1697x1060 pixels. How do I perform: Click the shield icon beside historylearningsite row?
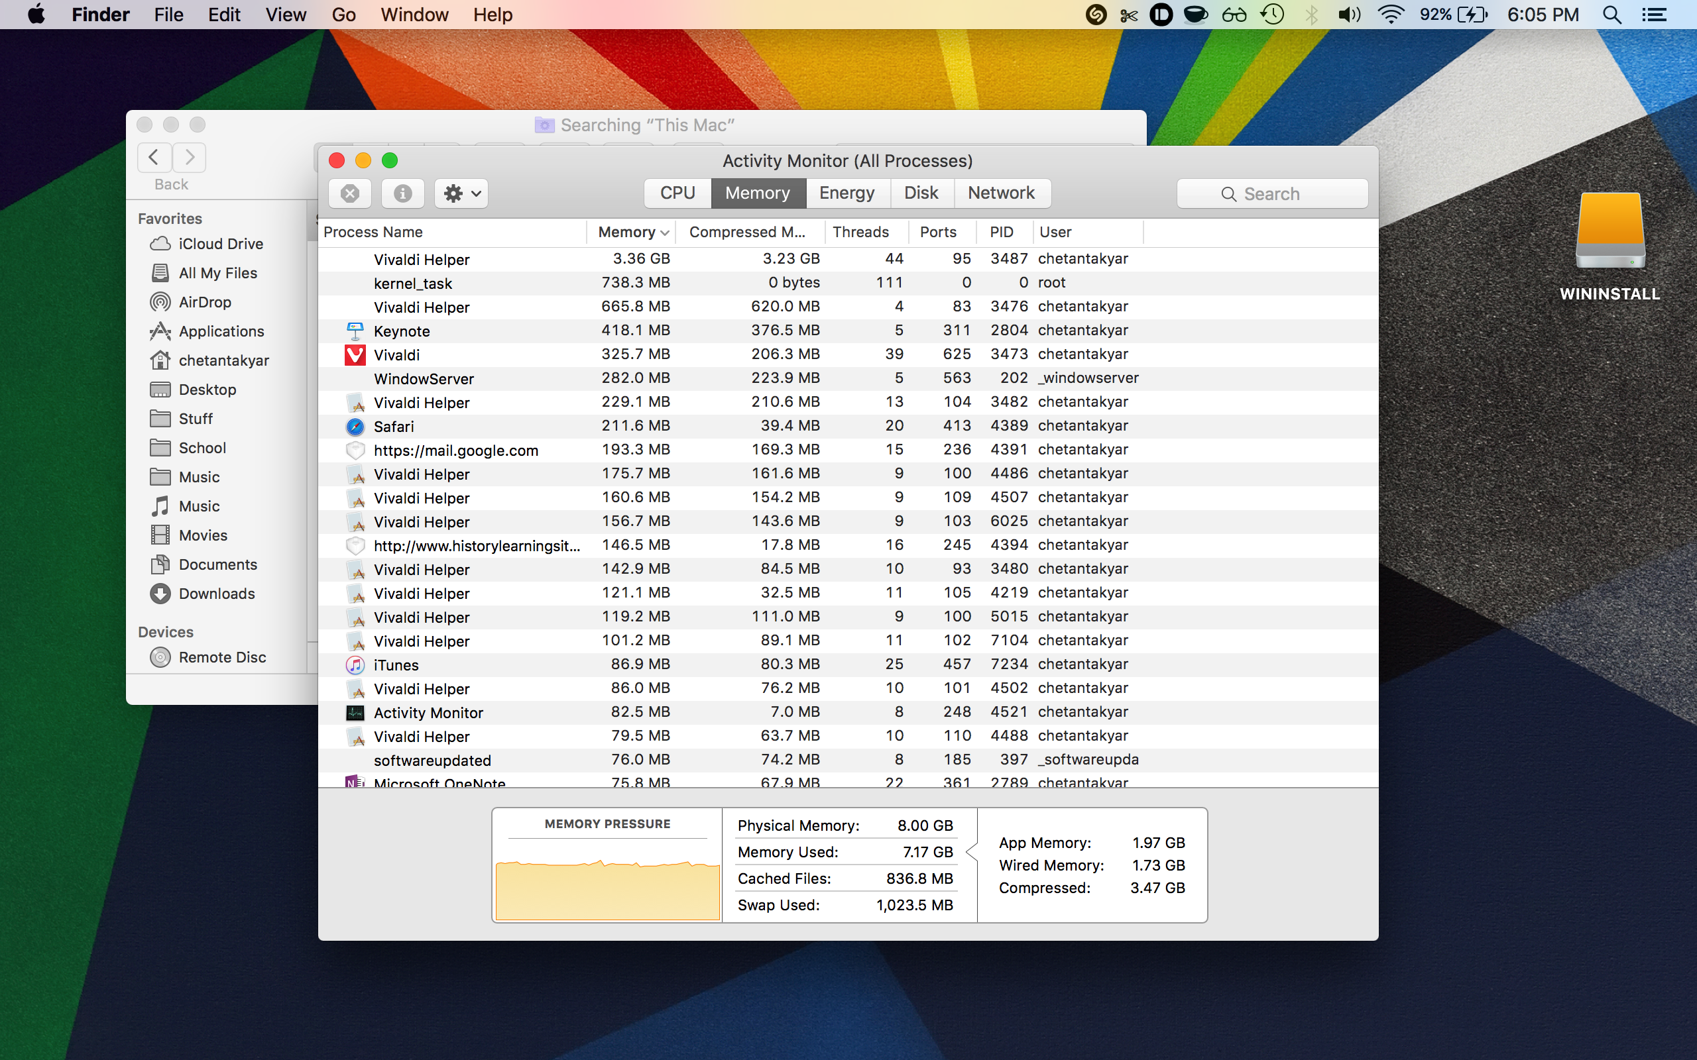coord(355,545)
